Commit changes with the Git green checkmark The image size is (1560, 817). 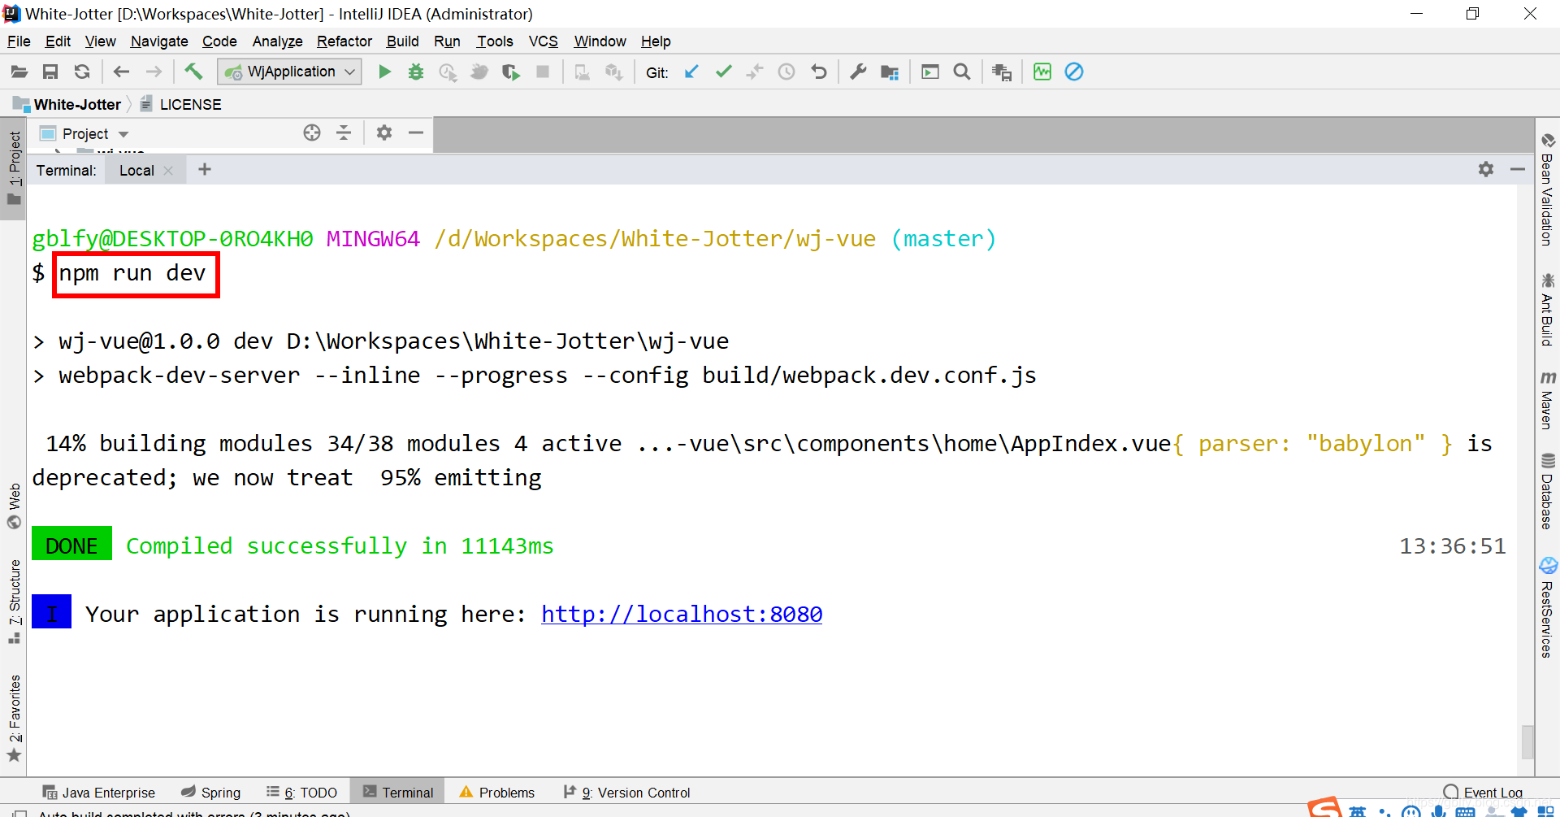tap(723, 72)
